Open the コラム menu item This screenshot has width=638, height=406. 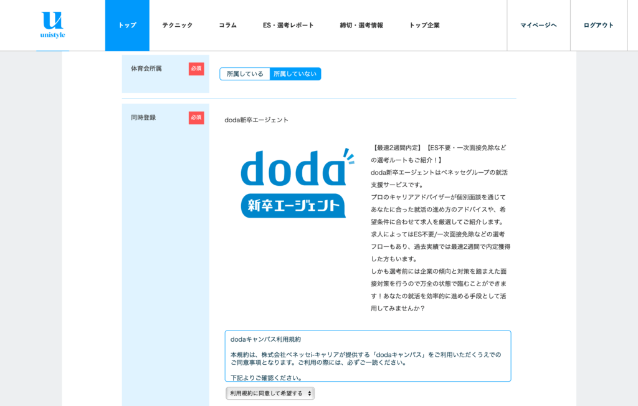tap(228, 25)
